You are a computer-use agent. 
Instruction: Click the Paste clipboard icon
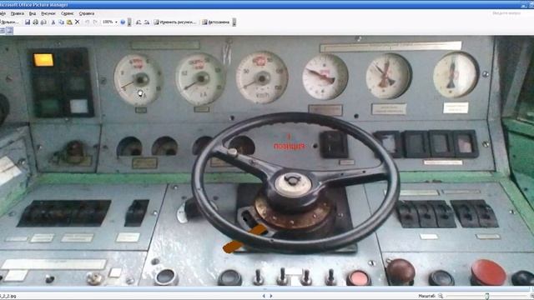(69, 22)
